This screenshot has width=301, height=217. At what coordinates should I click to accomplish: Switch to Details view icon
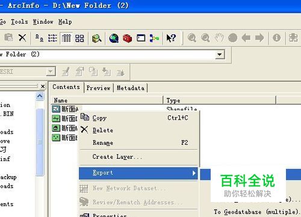coord(66,38)
